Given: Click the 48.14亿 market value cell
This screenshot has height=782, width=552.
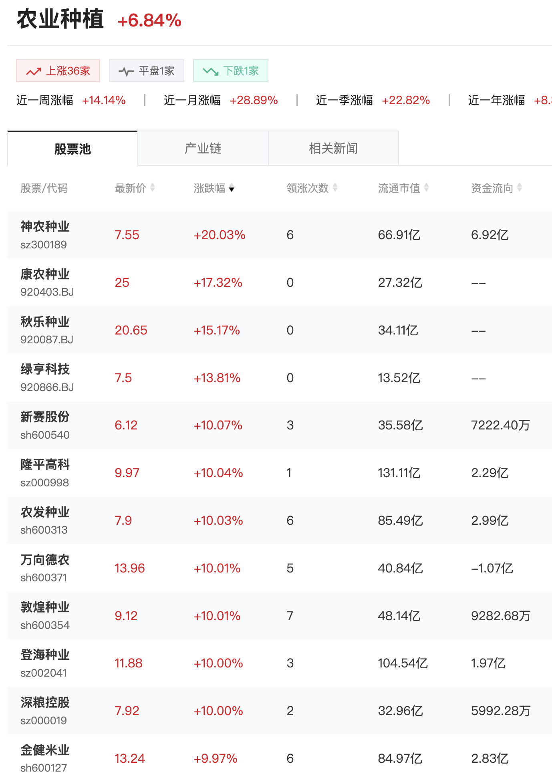Looking at the screenshot, I should pos(399,616).
